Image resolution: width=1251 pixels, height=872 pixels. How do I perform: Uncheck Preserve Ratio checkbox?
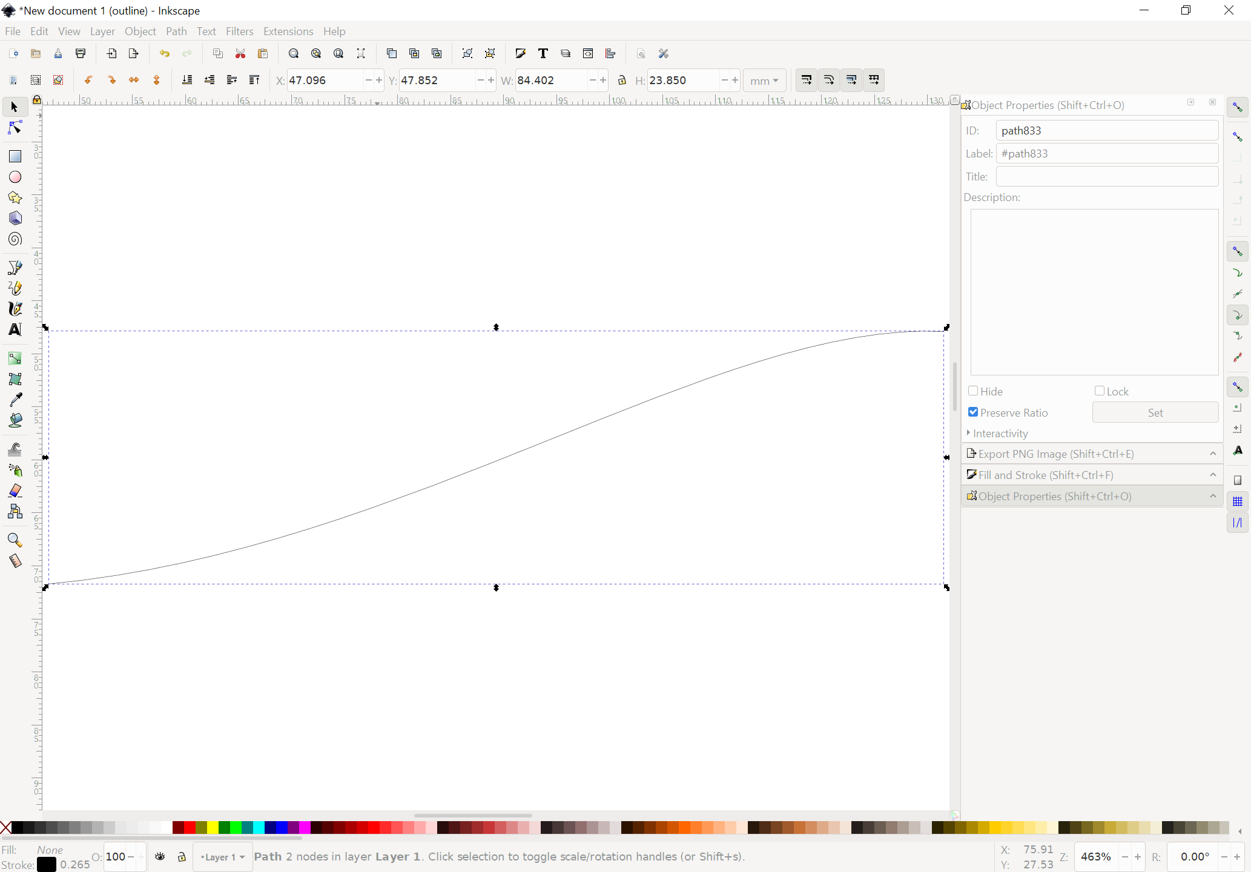pyautogui.click(x=973, y=412)
